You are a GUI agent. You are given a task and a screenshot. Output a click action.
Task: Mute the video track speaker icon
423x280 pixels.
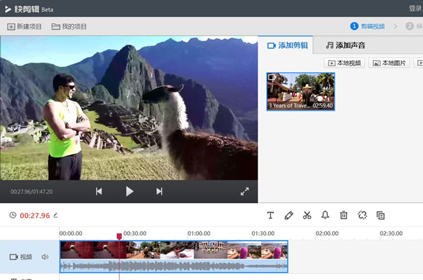coord(45,257)
